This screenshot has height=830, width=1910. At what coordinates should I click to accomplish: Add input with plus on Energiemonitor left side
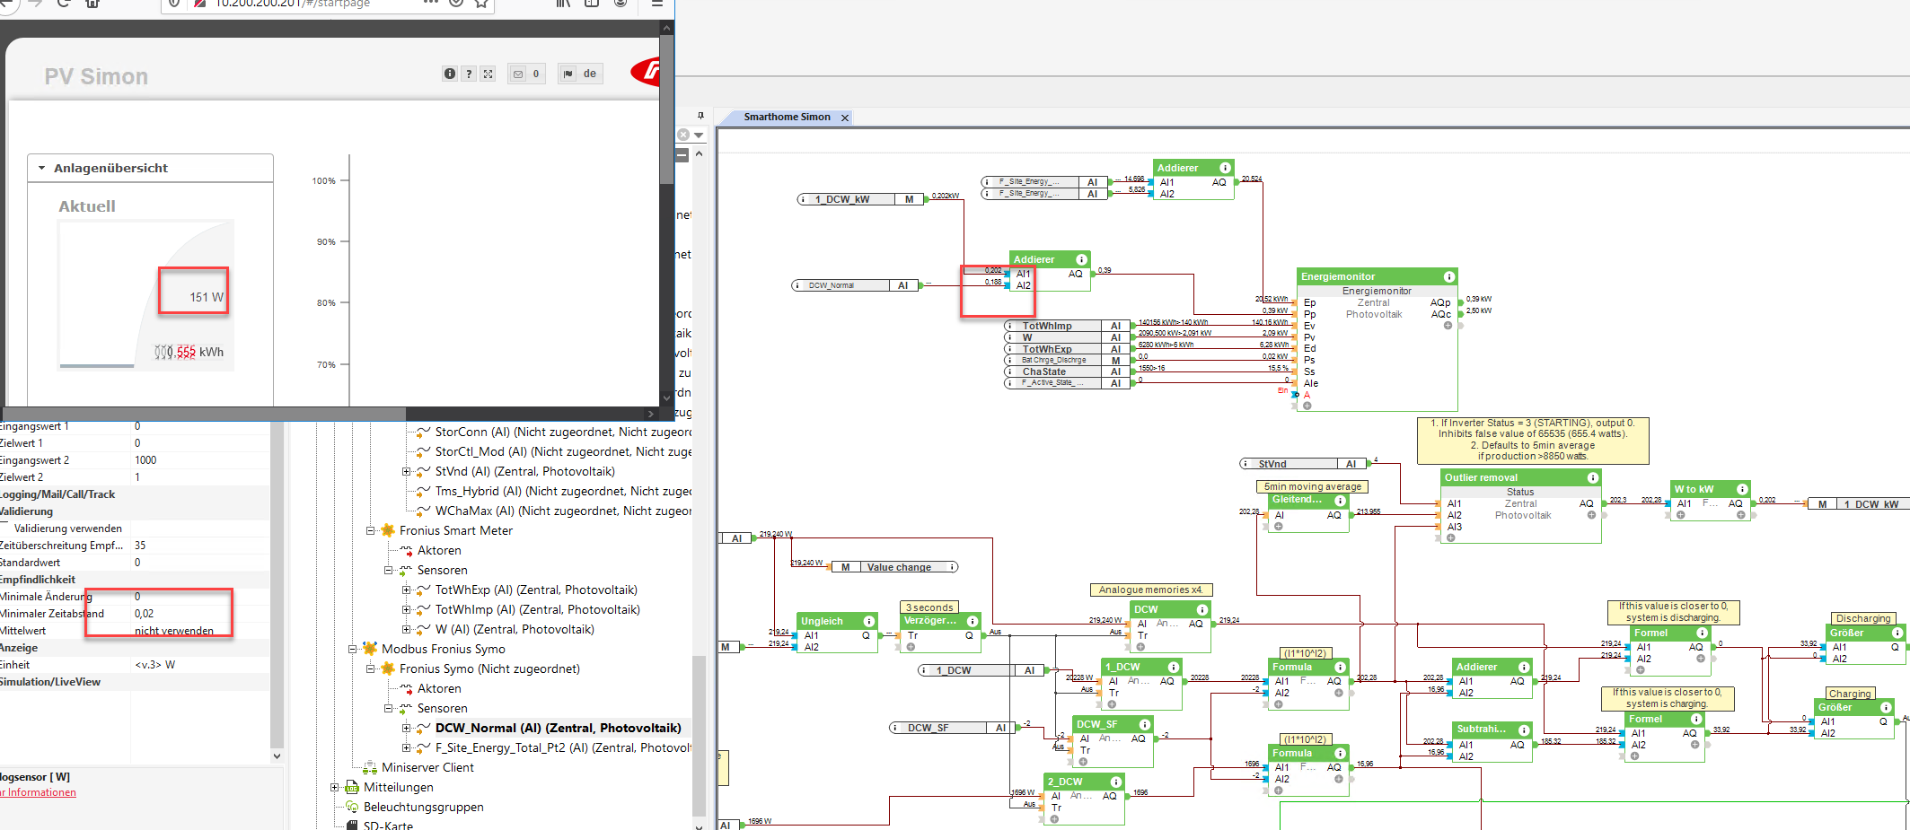(x=1307, y=406)
